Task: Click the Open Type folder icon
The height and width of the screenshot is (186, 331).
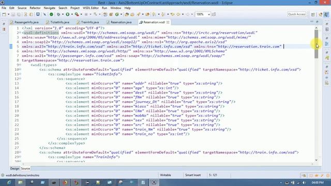Action: coord(127,14)
